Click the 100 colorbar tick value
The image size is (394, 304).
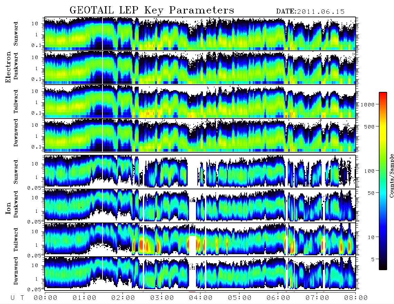(x=369, y=171)
